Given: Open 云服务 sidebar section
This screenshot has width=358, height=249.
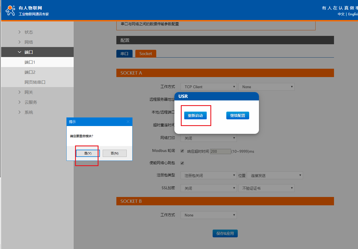Looking at the screenshot, I should pyautogui.click(x=30, y=102).
